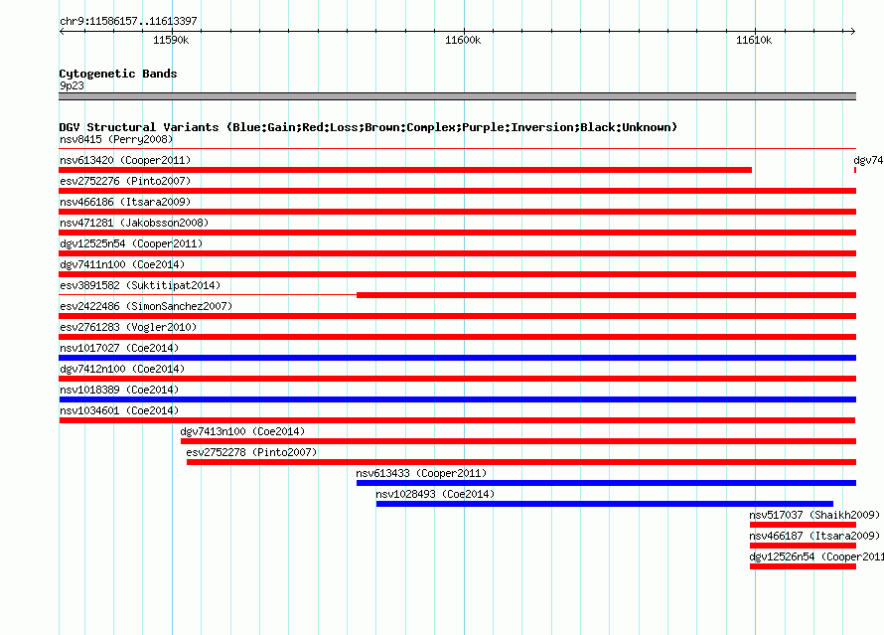Click the DGV Structural Variants track title
The image size is (884, 635).
368,127
